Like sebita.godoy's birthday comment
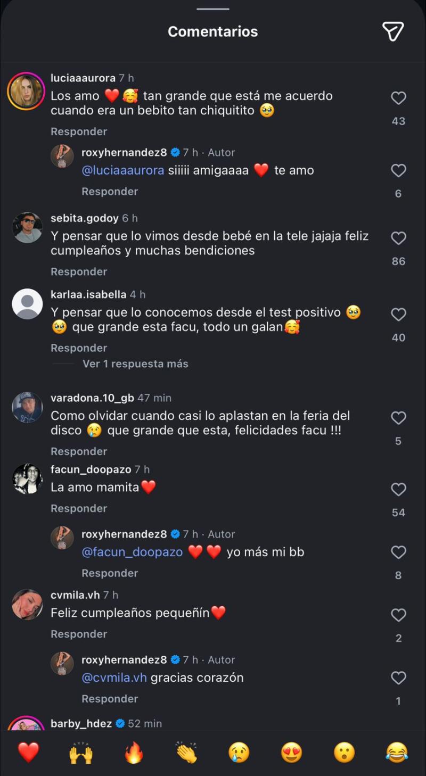The width and height of the screenshot is (426, 776). (x=398, y=238)
